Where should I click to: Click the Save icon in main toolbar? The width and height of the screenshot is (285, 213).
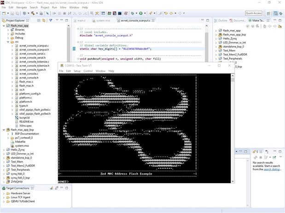click(13, 13)
